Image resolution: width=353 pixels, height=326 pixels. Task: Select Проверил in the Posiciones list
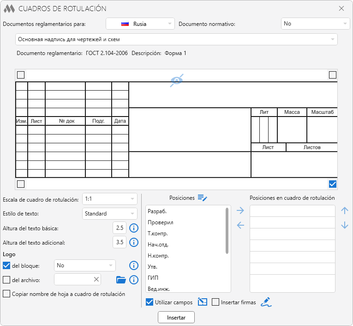coord(161,222)
